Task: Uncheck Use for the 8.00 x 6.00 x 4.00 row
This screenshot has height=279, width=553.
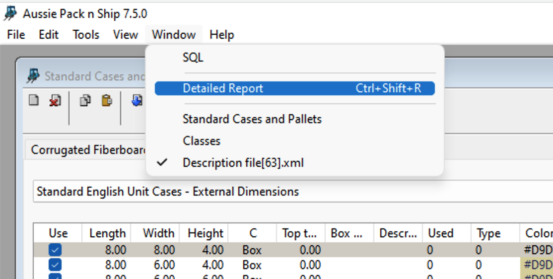Action: tap(55, 265)
